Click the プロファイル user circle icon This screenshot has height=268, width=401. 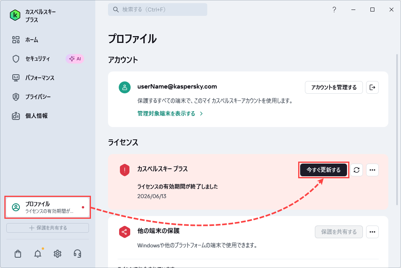[x=16, y=207]
